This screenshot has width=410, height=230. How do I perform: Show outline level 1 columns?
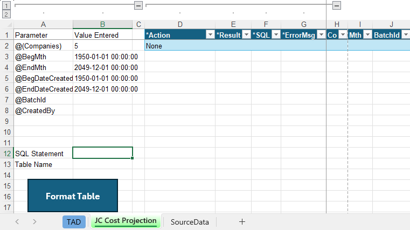point(6,5)
